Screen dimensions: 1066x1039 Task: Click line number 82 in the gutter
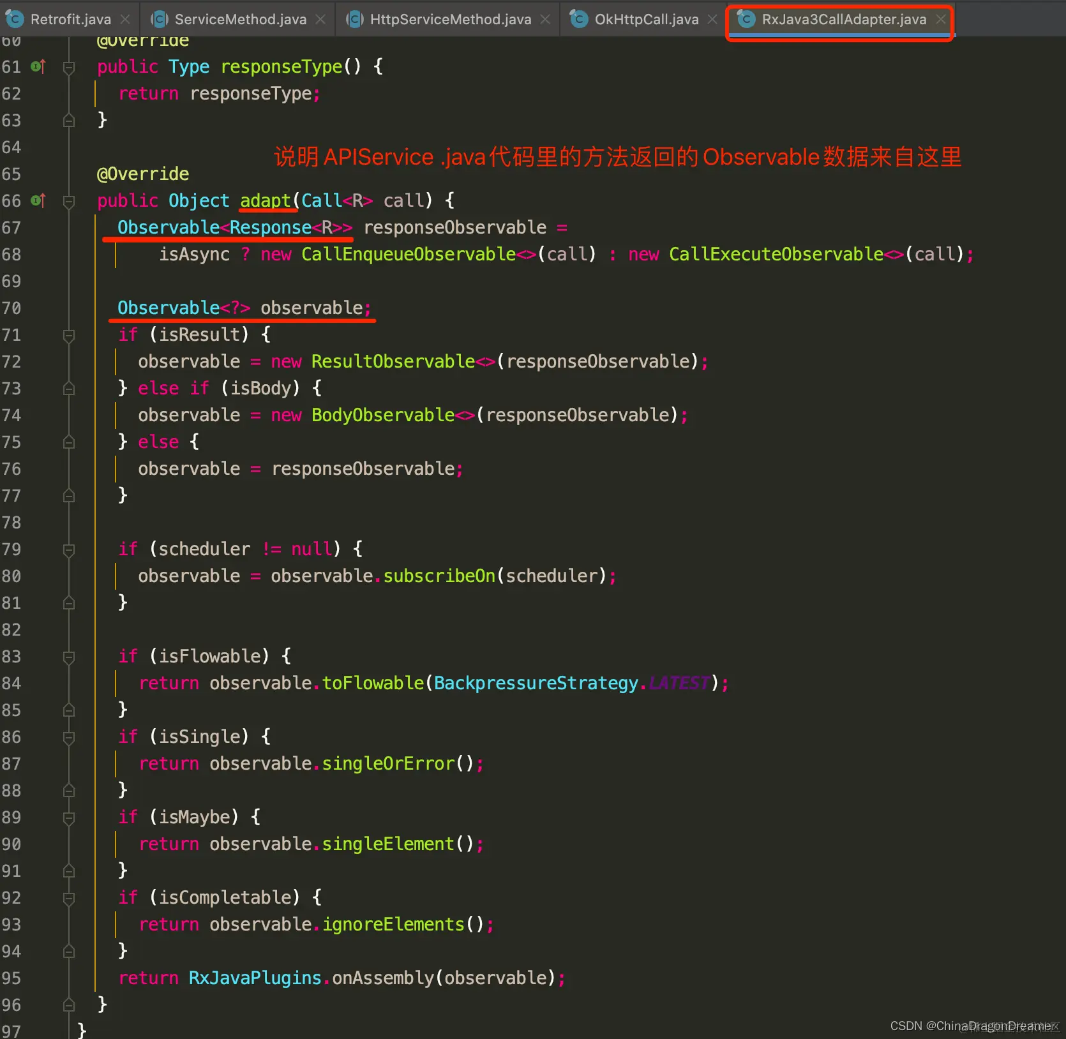click(x=11, y=630)
